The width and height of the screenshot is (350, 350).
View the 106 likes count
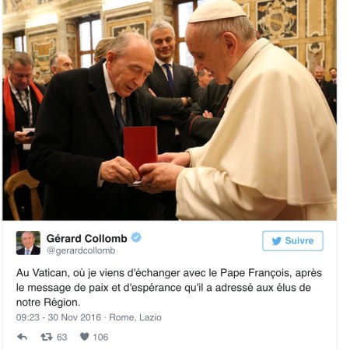point(100,337)
